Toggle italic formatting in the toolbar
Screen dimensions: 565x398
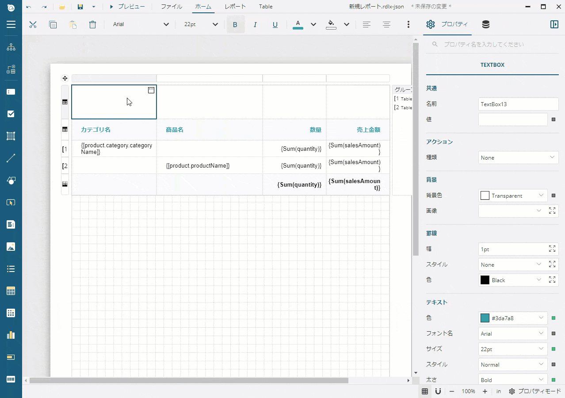[x=255, y=24]
